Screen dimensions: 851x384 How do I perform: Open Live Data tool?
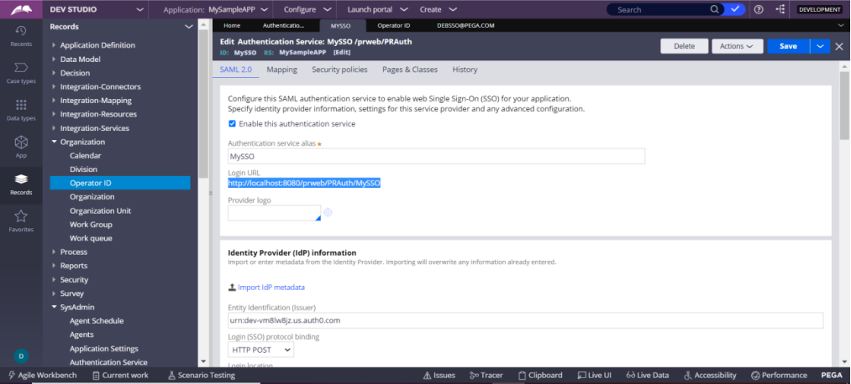pyautogui.click(x=647, y=375)
